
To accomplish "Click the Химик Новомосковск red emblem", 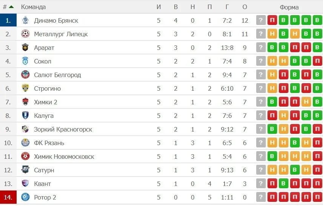I will click(25, 156).
